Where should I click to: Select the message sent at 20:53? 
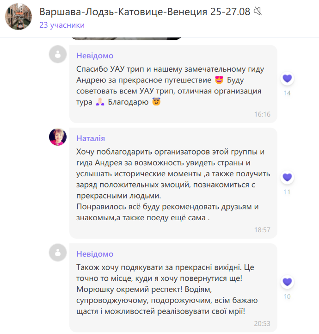pos(173,288)
